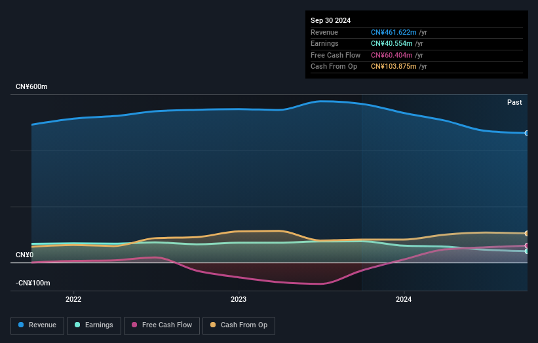Click the Earnings line endpoint marker
The width and height of the screenshot is (538, 343).
527,251
